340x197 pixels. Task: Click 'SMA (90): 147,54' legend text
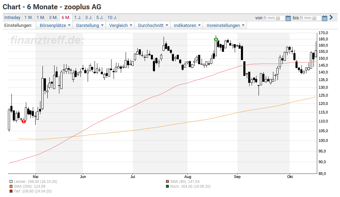tap(185, 181)
